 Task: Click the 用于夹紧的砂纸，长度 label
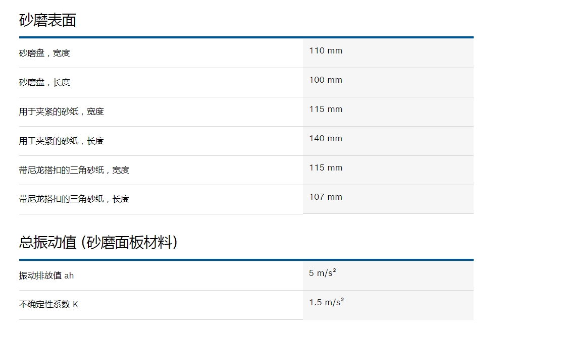pyautogui.click(x=61, y=141)
